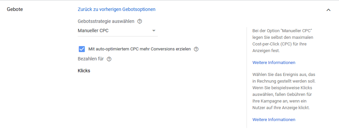This screenshot has height=133, width=339.
Task: Follow 'Zurück zu vorherigen Gebotsoptionen' link
Action: [116, 9]
